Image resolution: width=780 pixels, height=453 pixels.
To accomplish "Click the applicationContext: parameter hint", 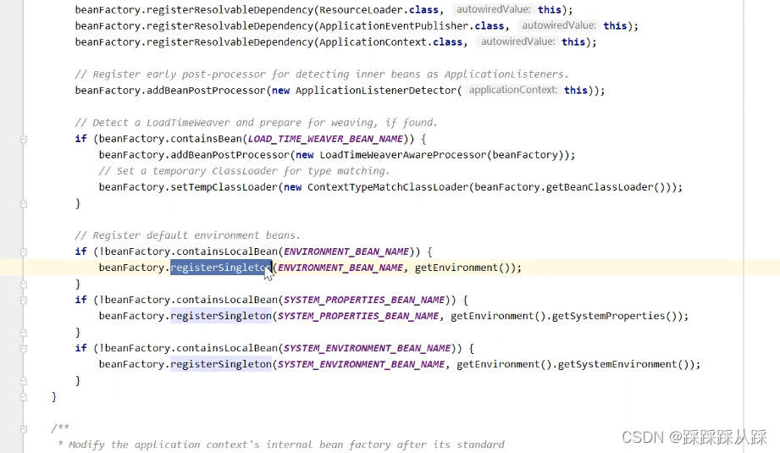I will pos(513,90).
